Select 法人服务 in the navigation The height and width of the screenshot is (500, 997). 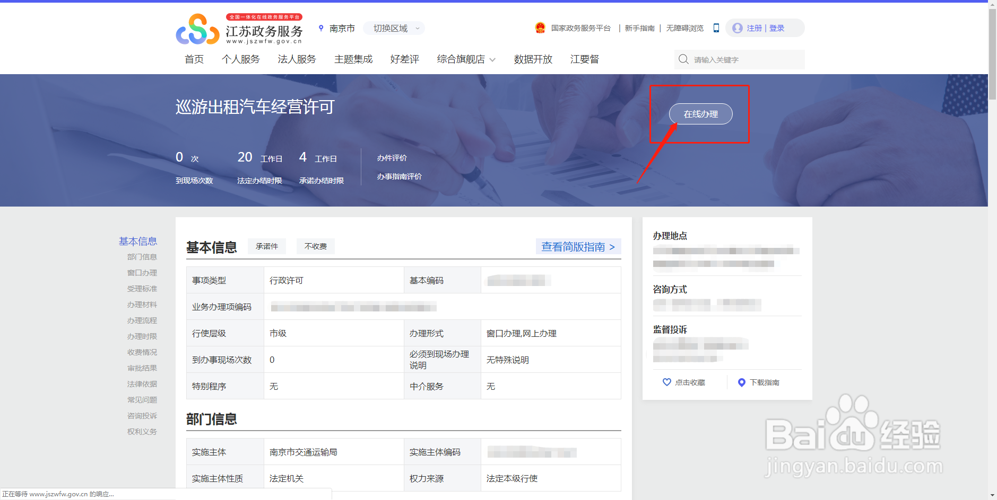pyautogui.click(x=296, y=59)
